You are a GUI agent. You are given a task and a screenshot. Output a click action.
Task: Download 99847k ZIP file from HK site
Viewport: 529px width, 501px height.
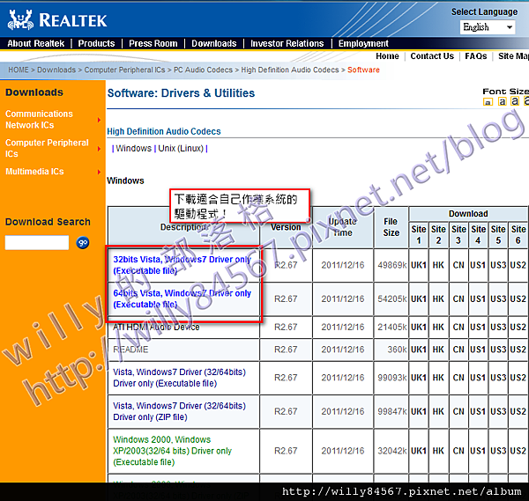pyautogui.click(x=438, y=411)
